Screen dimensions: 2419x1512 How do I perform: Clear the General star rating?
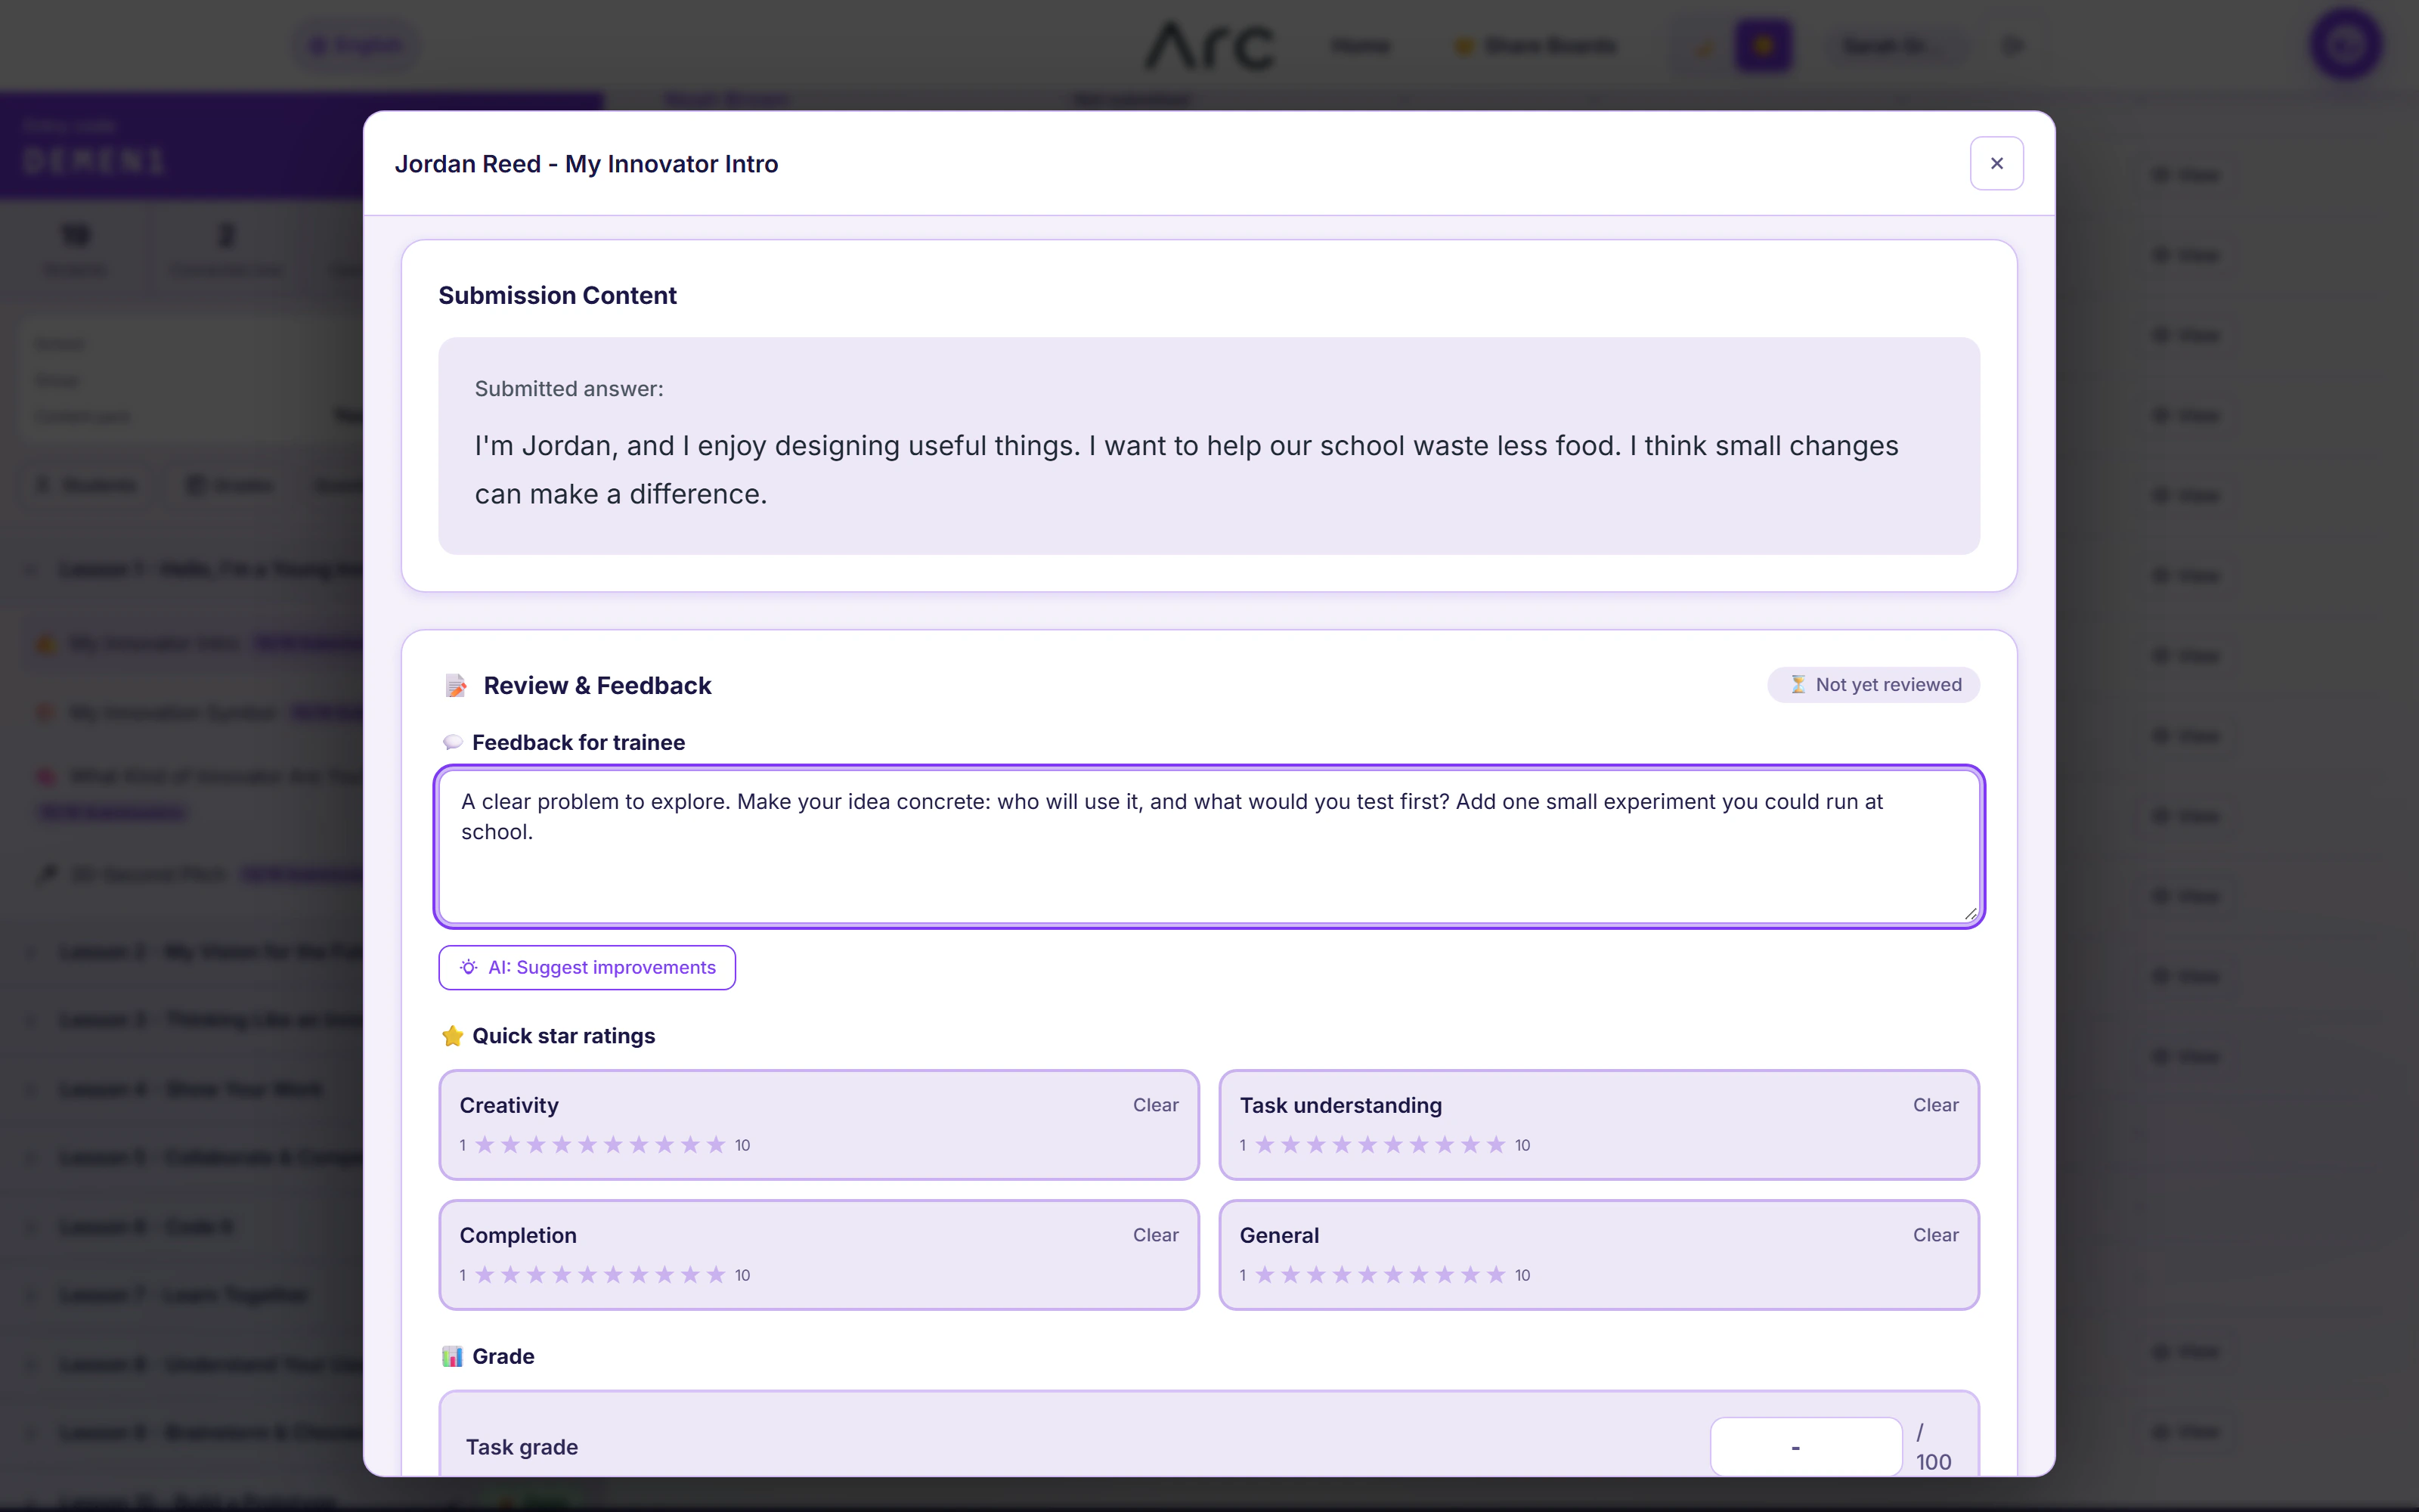pyautogui.click(x=1935, y=1235)
